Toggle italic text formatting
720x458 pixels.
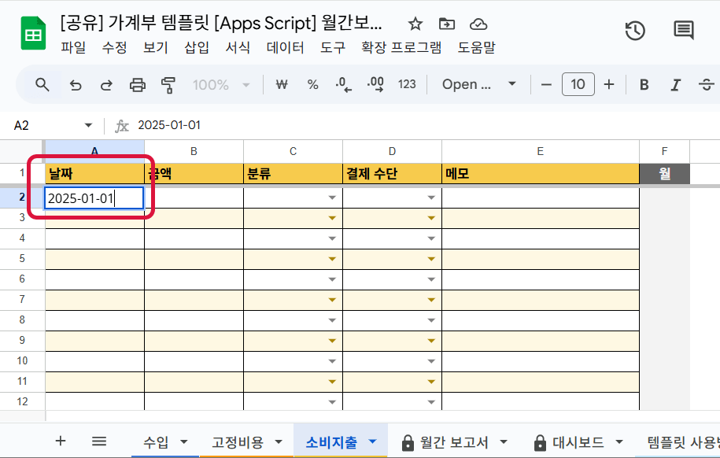coord(674,85)
